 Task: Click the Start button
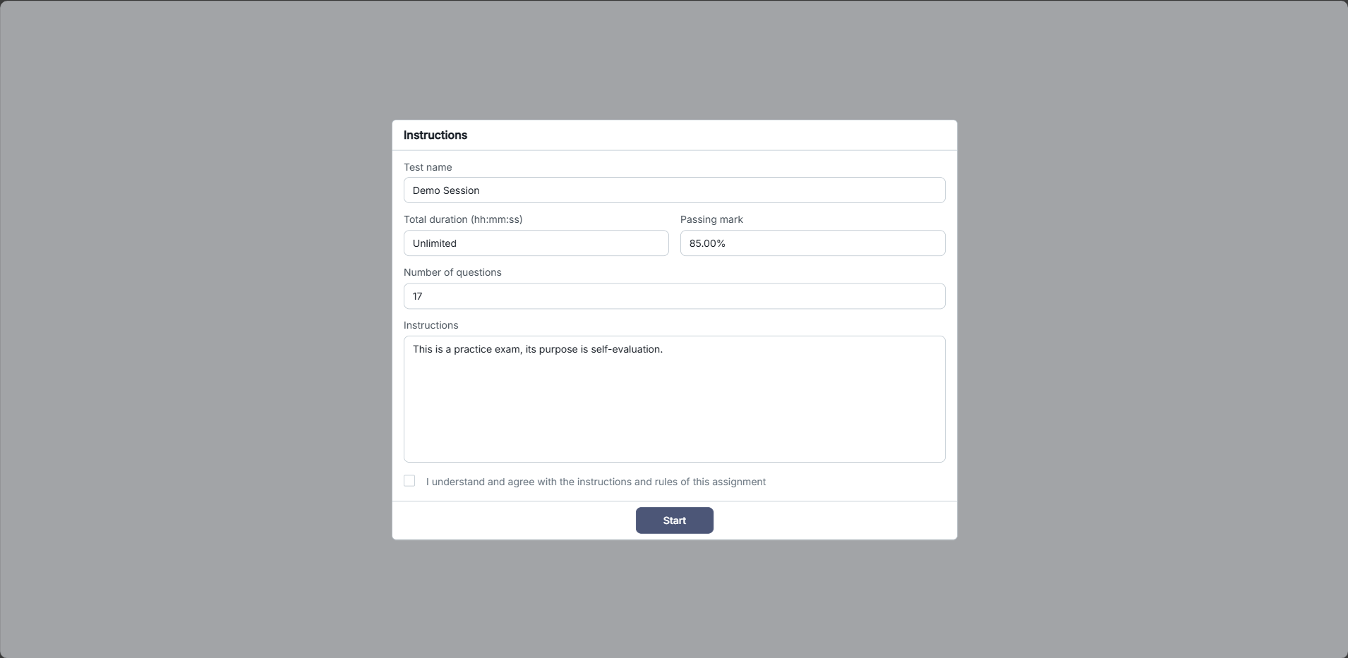[x=674, y=520]
